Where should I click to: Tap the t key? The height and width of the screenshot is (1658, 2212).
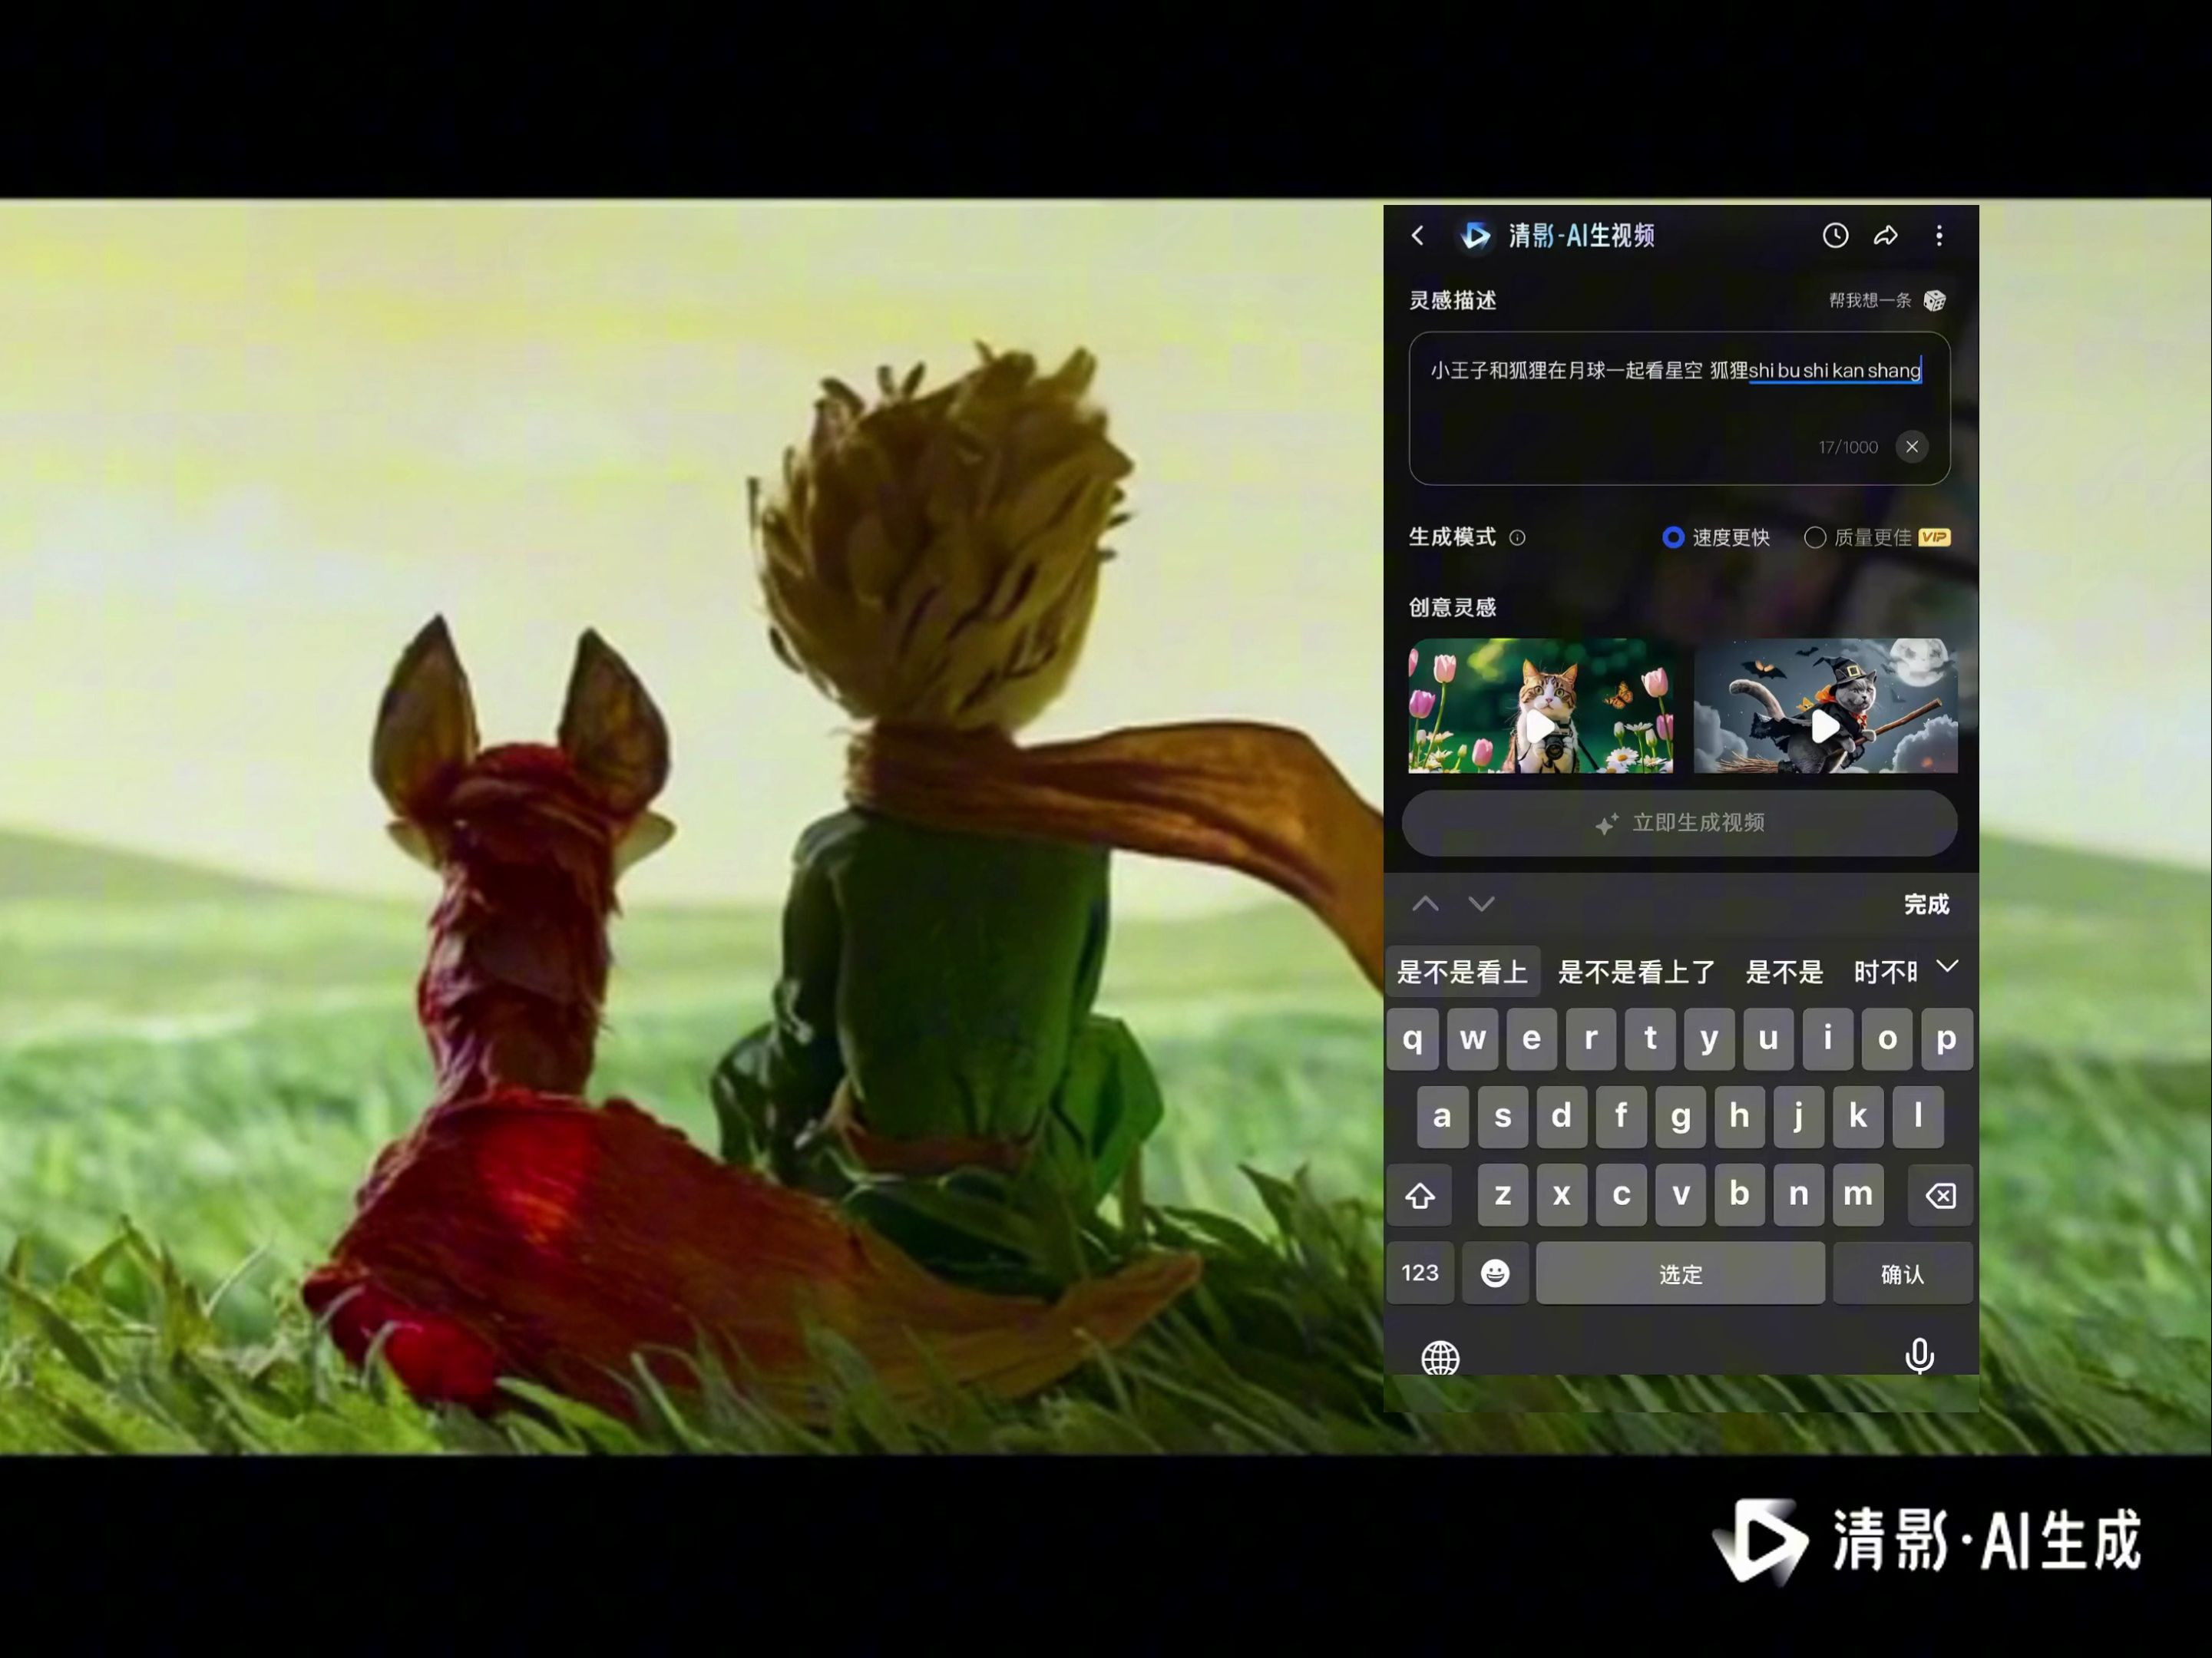point(1650,1039)
